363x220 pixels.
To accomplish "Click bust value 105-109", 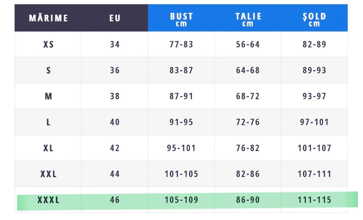I will point(181,200).
